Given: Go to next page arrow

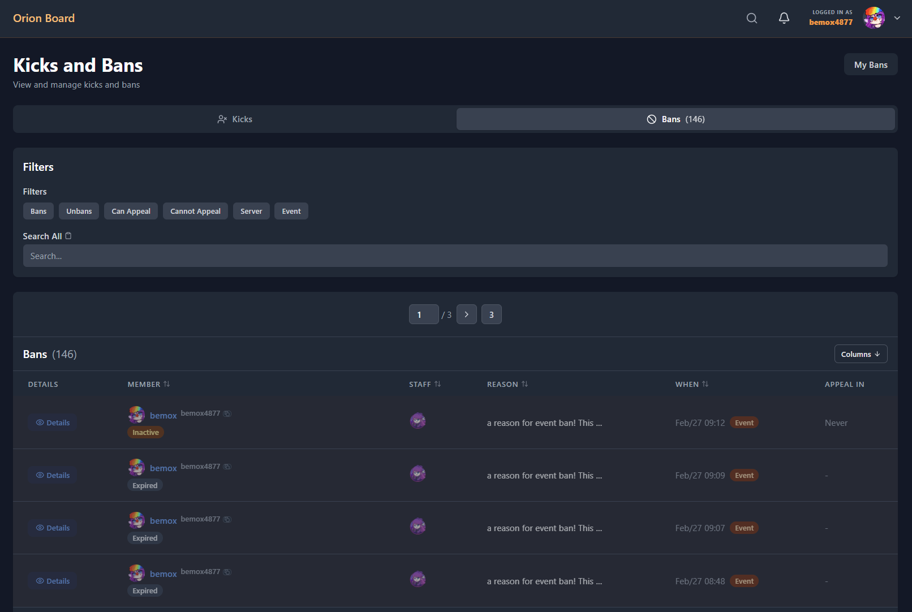Looking at the screenshot, I should tap(466, 314).
